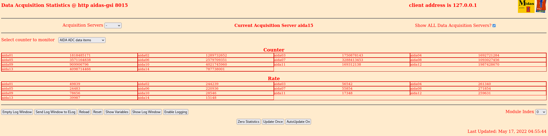Zero Statistics button click
Screen dimensions: 548x136
(x=248, y=122)
